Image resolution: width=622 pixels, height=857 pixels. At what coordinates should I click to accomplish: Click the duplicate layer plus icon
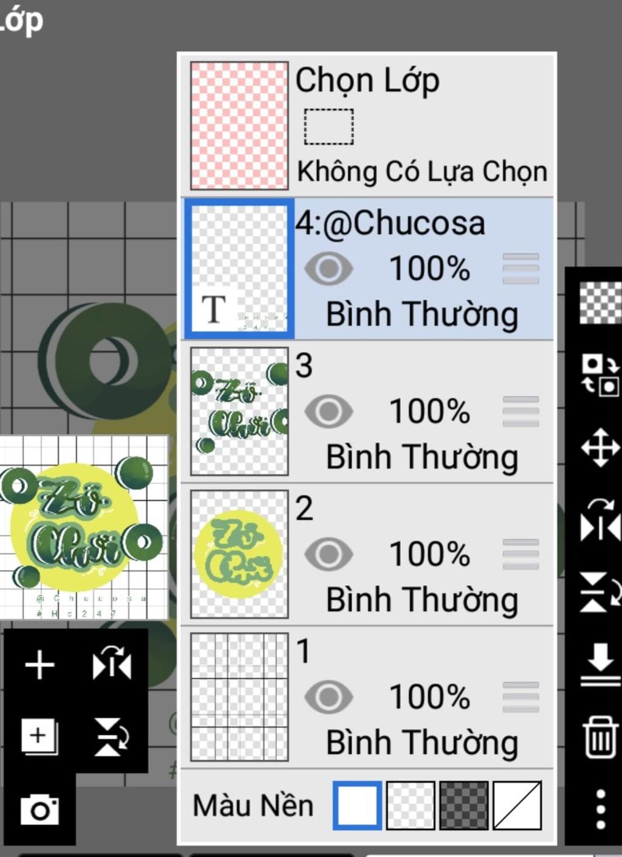[x=40, y=737]
